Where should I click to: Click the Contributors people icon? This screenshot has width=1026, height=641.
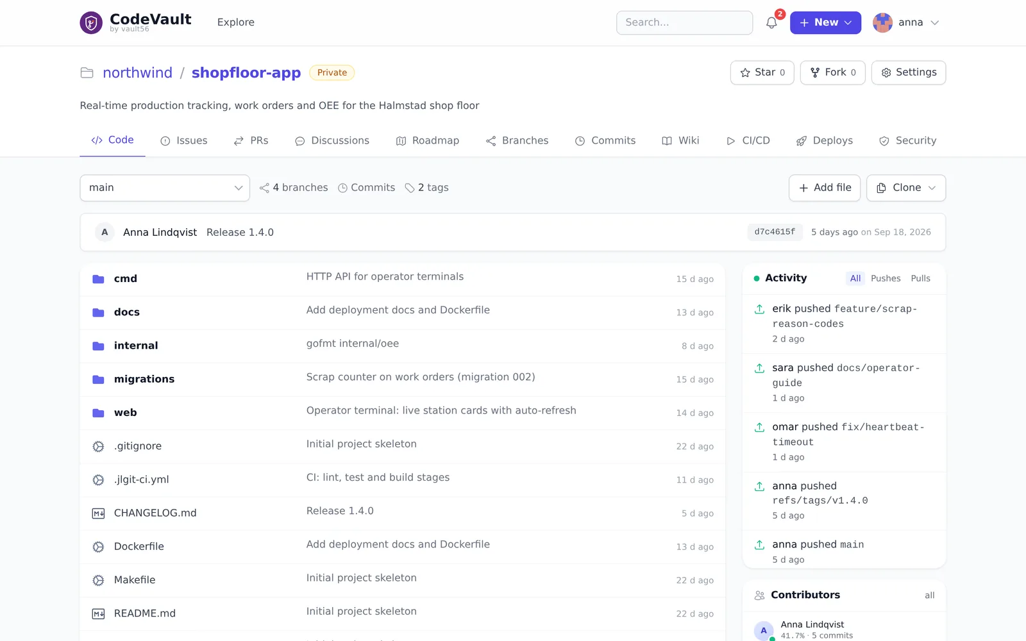click(x=760, y=595)
